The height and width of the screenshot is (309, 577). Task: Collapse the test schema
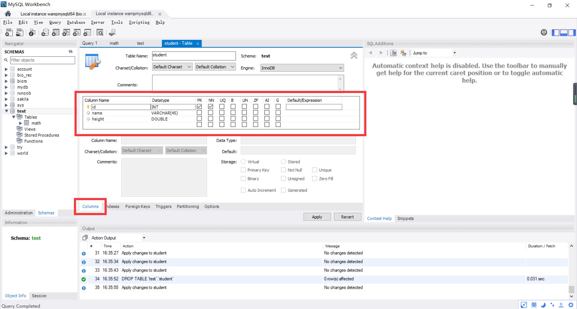pos(6,111)
